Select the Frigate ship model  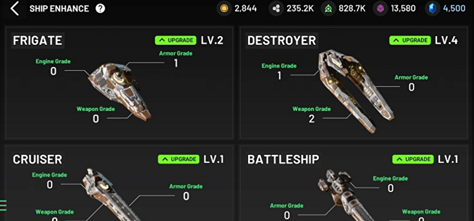pyautogui.click(x=120, y=91)
